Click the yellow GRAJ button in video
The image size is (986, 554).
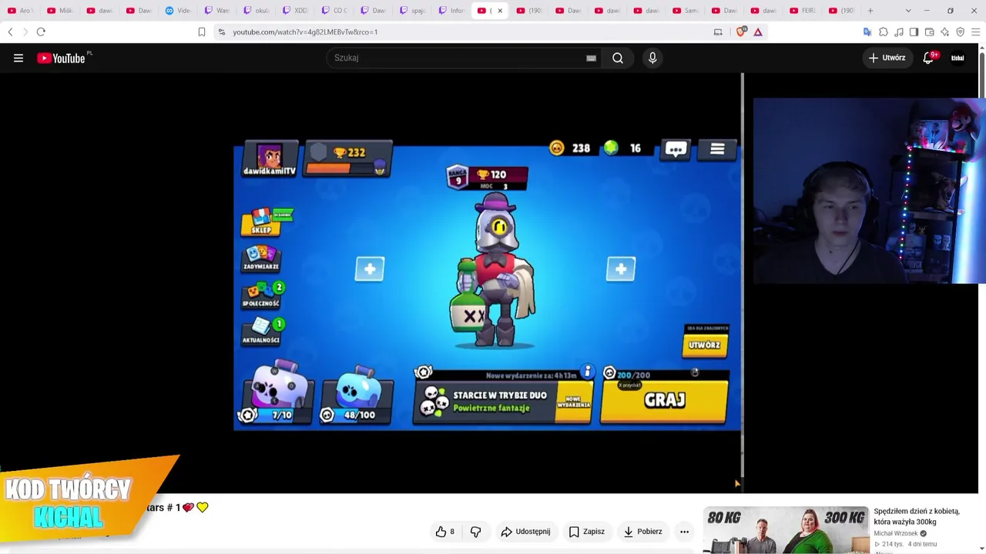[x=664, y=400]
